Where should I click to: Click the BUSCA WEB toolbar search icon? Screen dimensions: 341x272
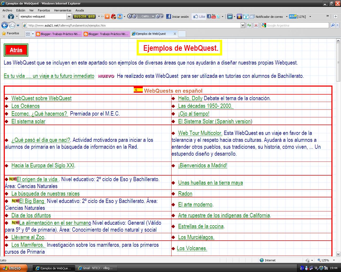click(84, 16)
